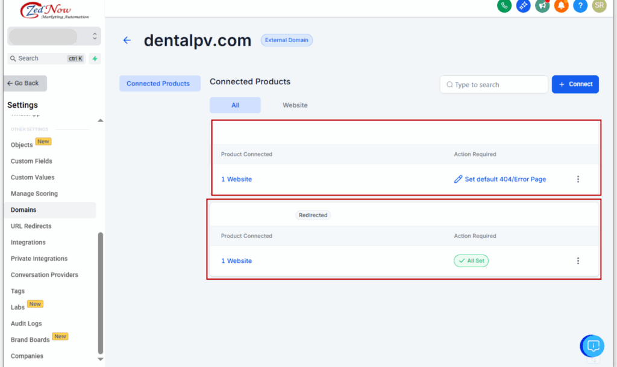Open the chat support widget

(x=592, y=346)
